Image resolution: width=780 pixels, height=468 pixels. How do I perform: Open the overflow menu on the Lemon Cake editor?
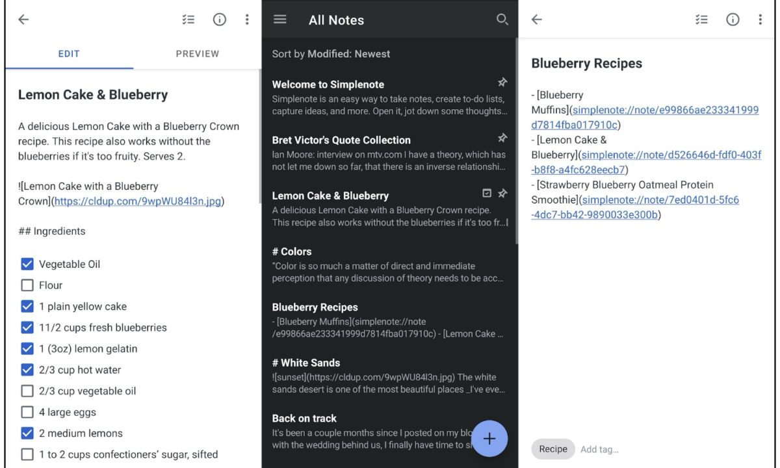pyautogui.click(x=247, y=19)
